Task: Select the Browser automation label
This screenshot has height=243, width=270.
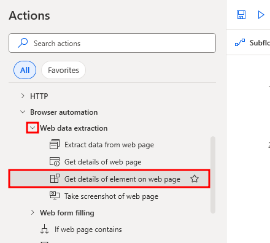Action: 64,112
